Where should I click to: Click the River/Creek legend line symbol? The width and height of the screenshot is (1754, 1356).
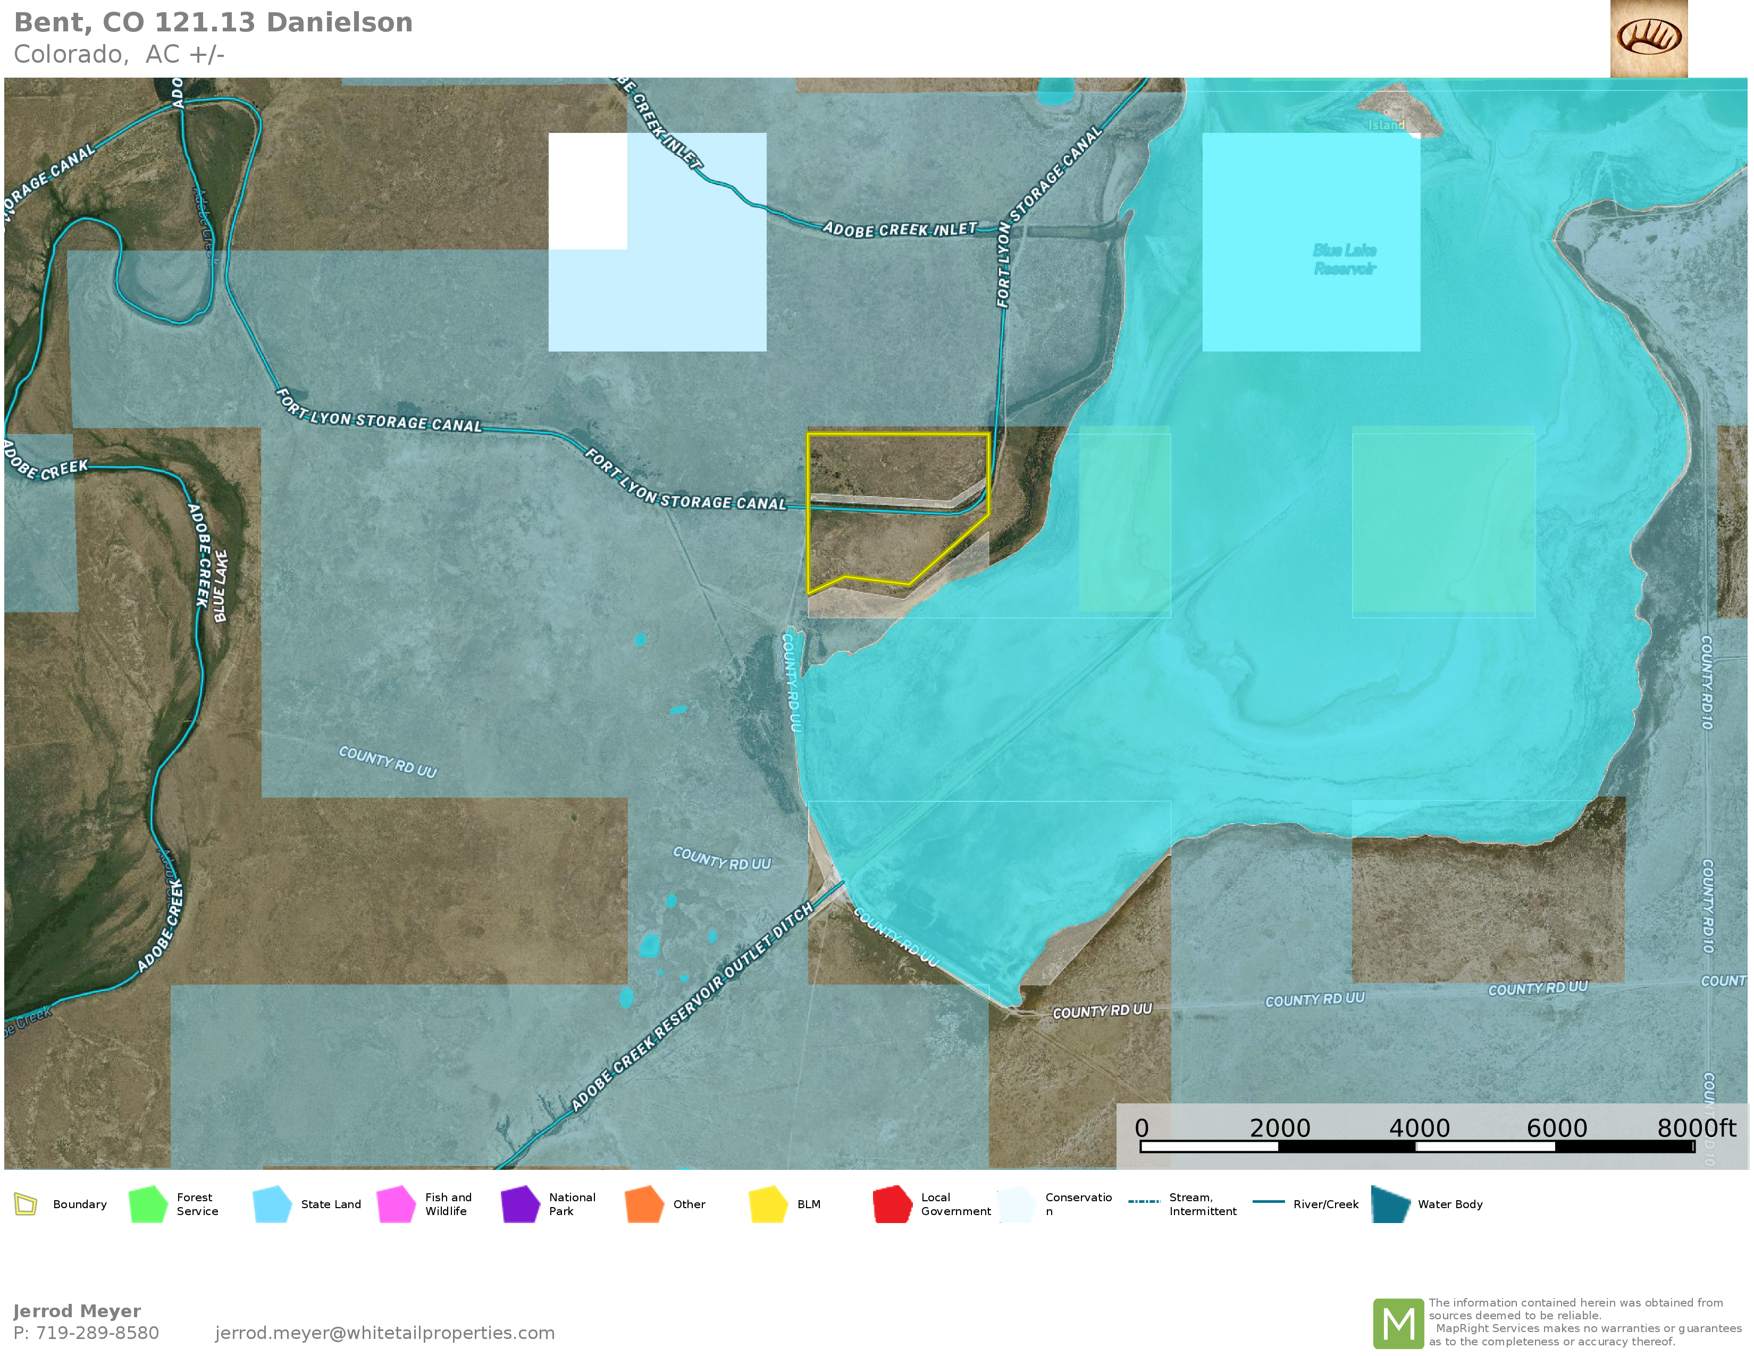[1268, 1202]
